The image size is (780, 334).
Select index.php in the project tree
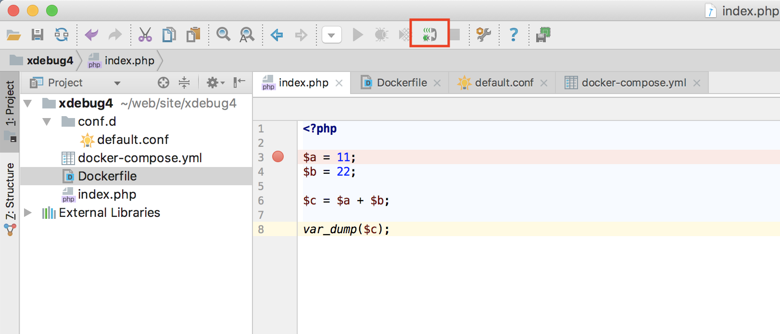pos(107,194)
